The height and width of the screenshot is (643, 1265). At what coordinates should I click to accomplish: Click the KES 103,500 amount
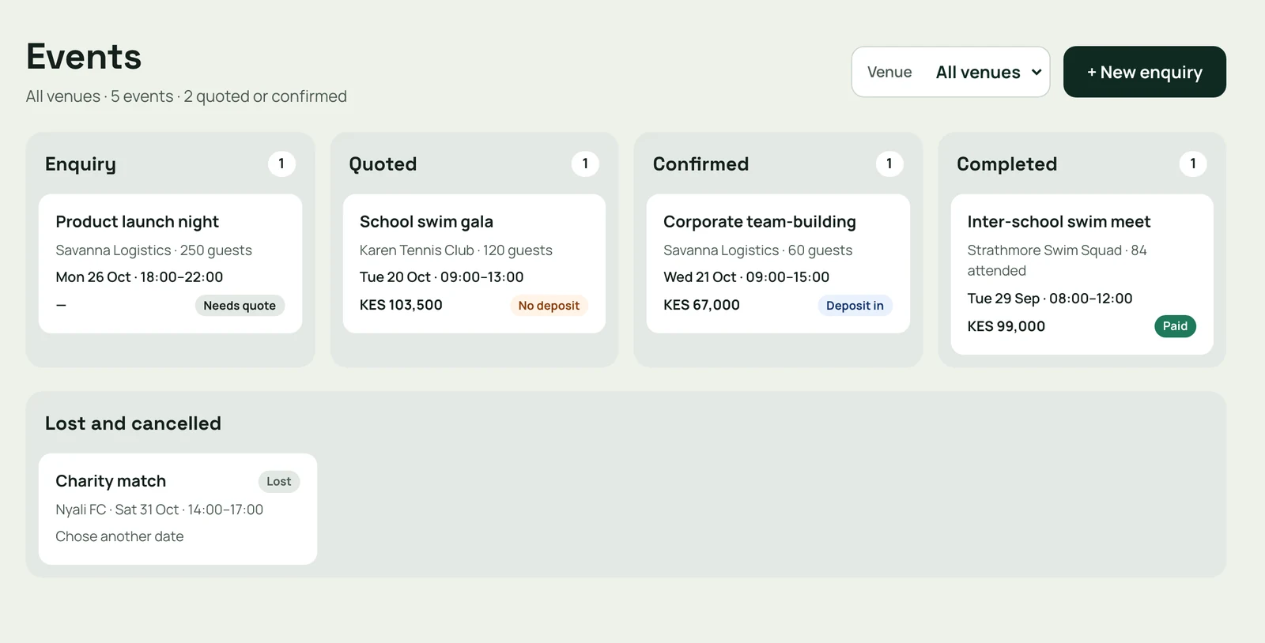(401, 305)
